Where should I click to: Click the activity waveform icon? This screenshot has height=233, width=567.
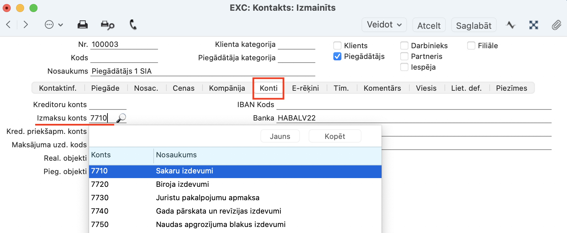511,25
